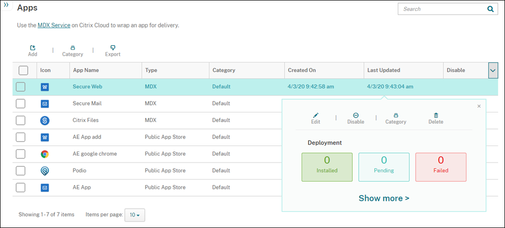Expand the column options chevron dropdown
Screen dimensions: 505x228
coord(493,70)
